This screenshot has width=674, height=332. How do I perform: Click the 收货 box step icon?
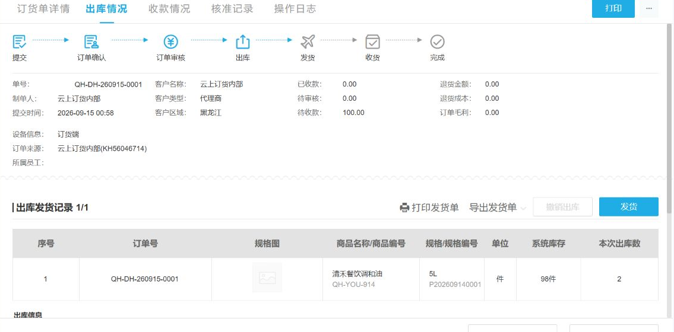373,41
